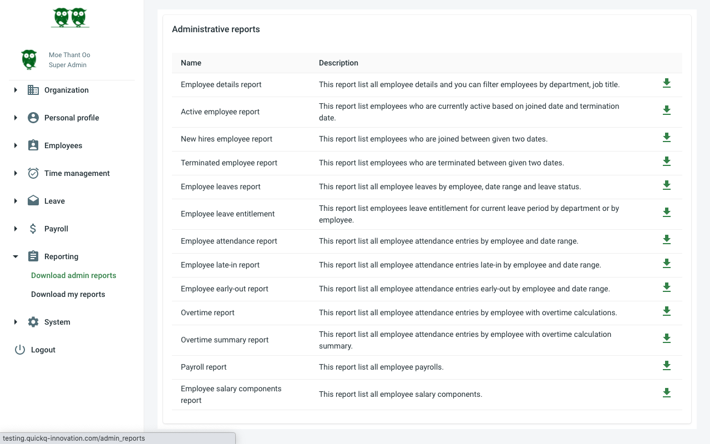Open the Leave menu item
710x444 pixels.
(x=54, y=201)
